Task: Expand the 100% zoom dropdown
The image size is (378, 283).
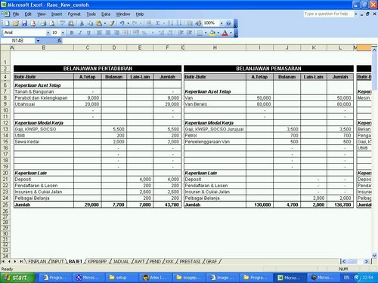Action: (222, 23)
